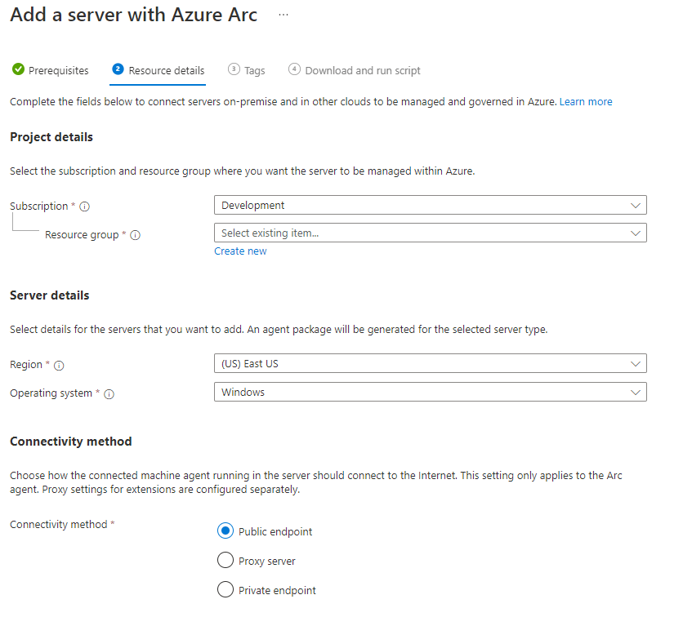
Task: Return to the Prerequisites tab
Action: click(58, 70)
